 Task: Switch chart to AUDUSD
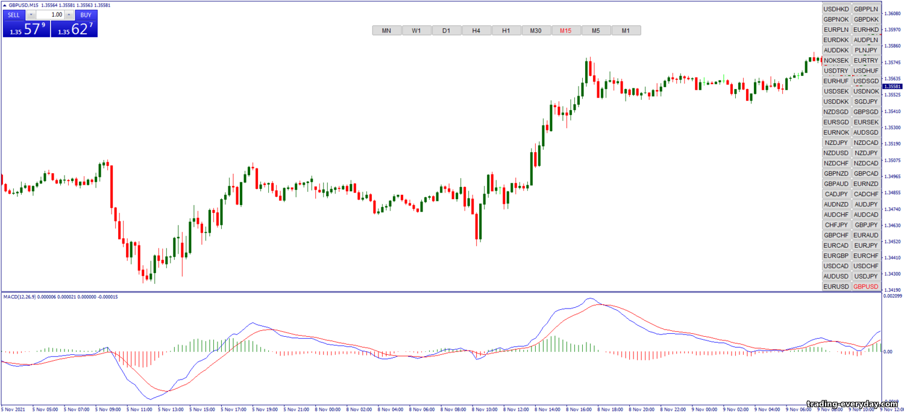pos(837,276)
